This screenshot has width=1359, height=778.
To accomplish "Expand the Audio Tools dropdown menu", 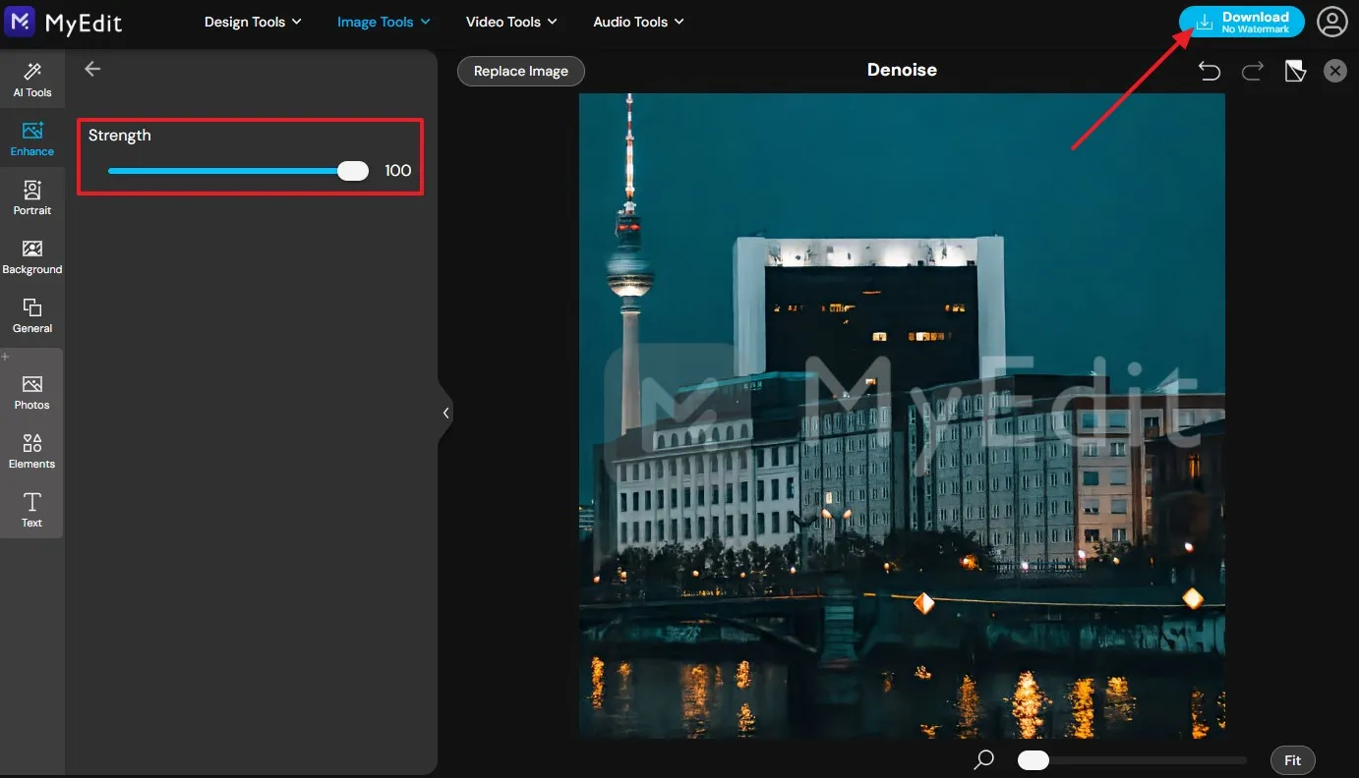I will point(638,22).
